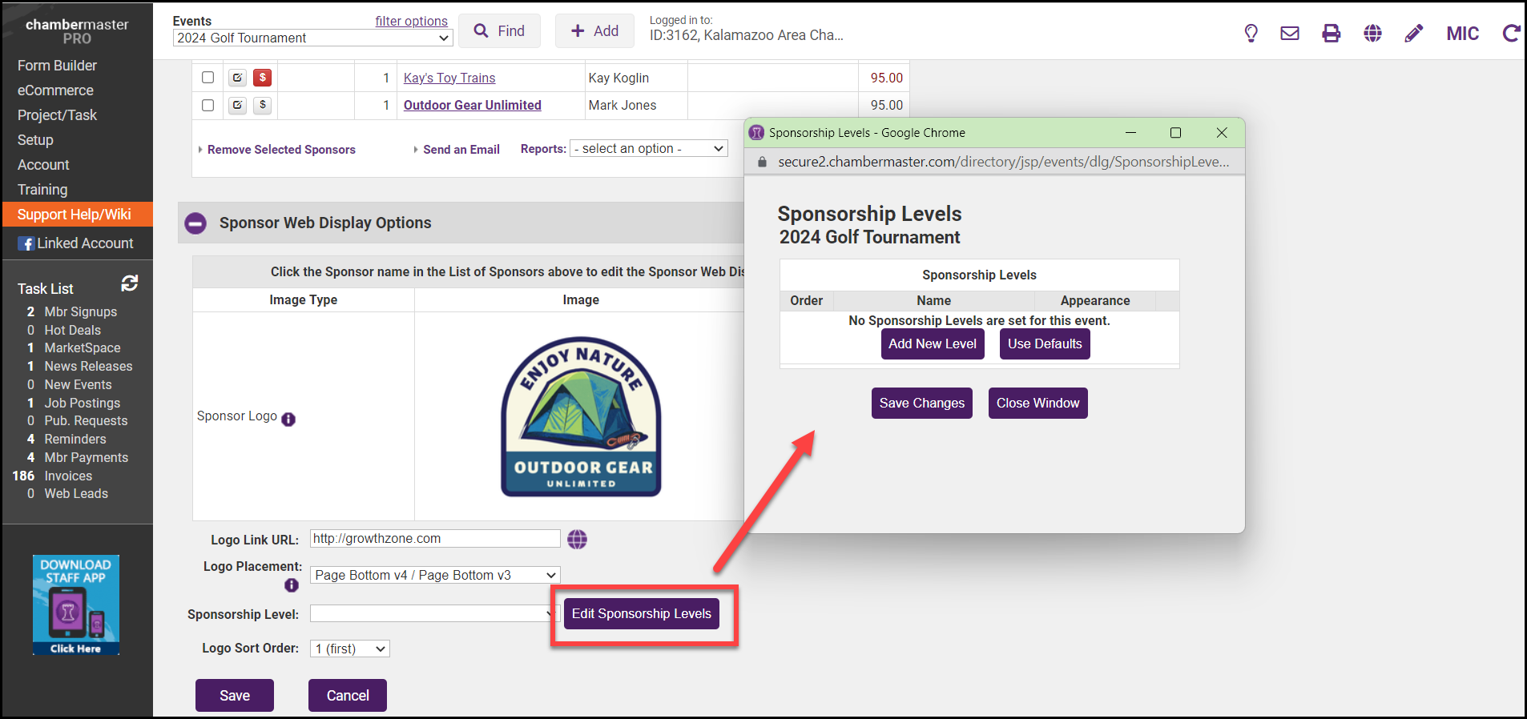This screenshot has height=719, width=1527.
Task: Click red dollar icon for Kay's Toy Trains
Action: pos(262,78)
